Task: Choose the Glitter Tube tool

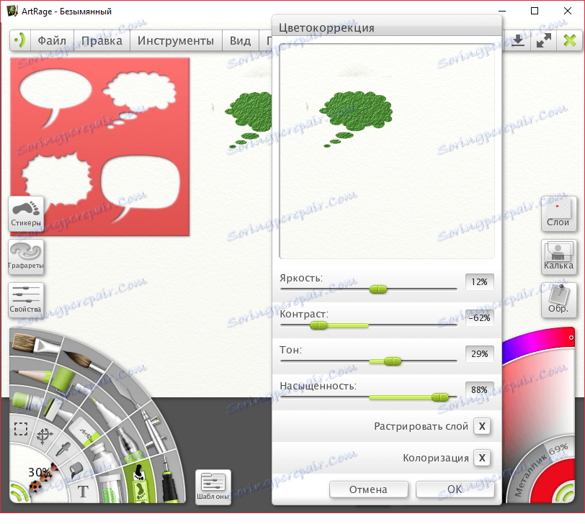Action: [111, 488]
